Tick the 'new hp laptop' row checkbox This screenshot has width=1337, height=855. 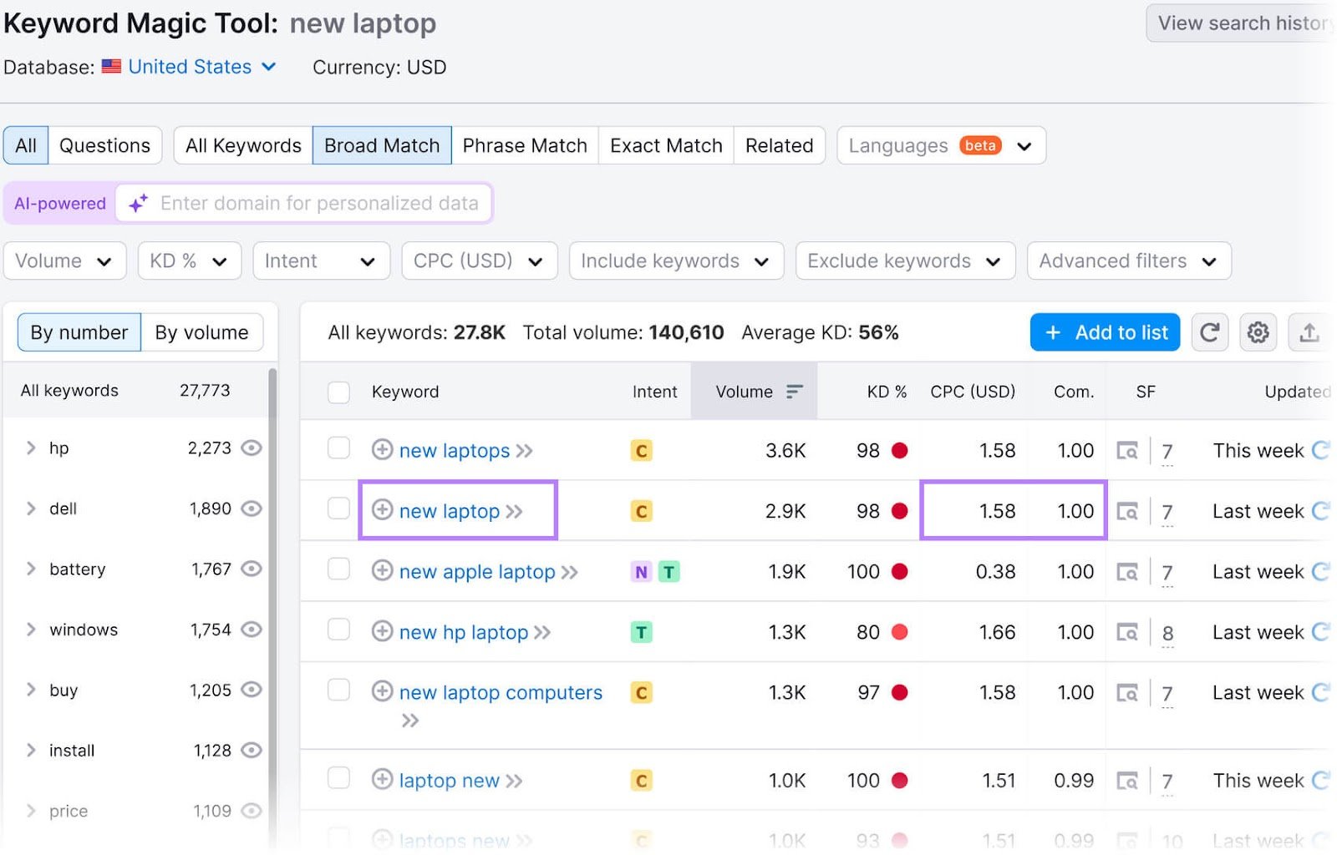[338, 630]
